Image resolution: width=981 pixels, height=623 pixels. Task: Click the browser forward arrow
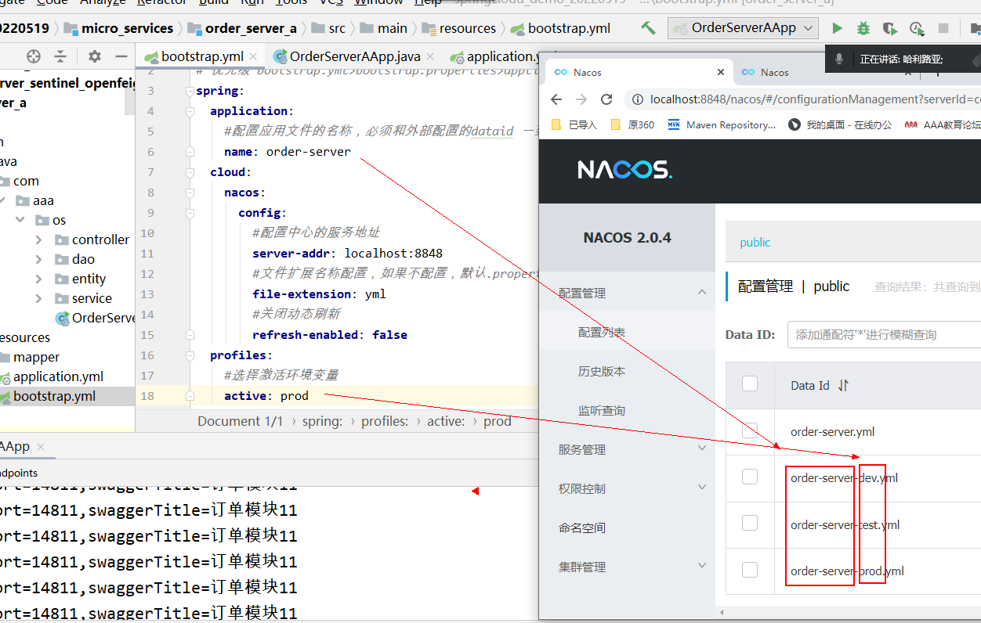581,99
